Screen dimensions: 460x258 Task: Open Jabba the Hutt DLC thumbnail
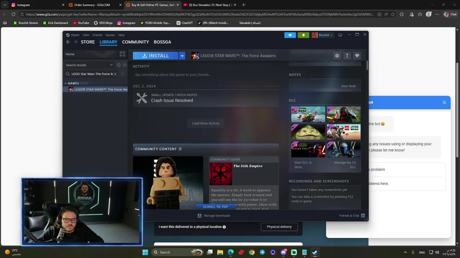click(x=308, y=132)
